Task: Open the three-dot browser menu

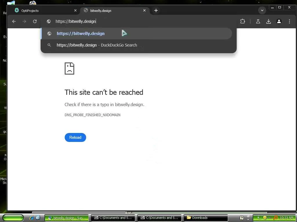Action: (x=289, y=21)
